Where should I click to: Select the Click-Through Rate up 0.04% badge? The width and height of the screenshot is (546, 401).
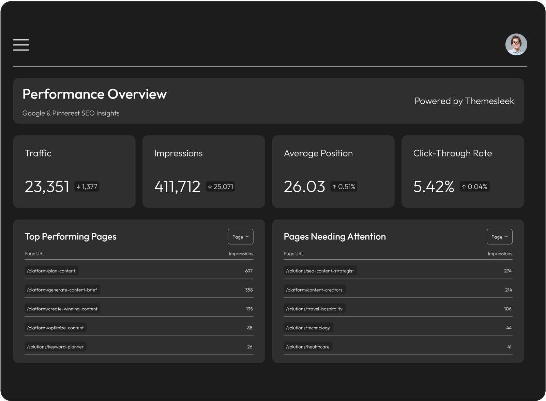474,187
